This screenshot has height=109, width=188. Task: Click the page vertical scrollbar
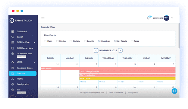179,36
